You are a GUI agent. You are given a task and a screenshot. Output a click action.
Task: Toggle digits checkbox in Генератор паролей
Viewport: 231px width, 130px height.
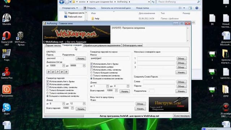(x=48, y=84)
